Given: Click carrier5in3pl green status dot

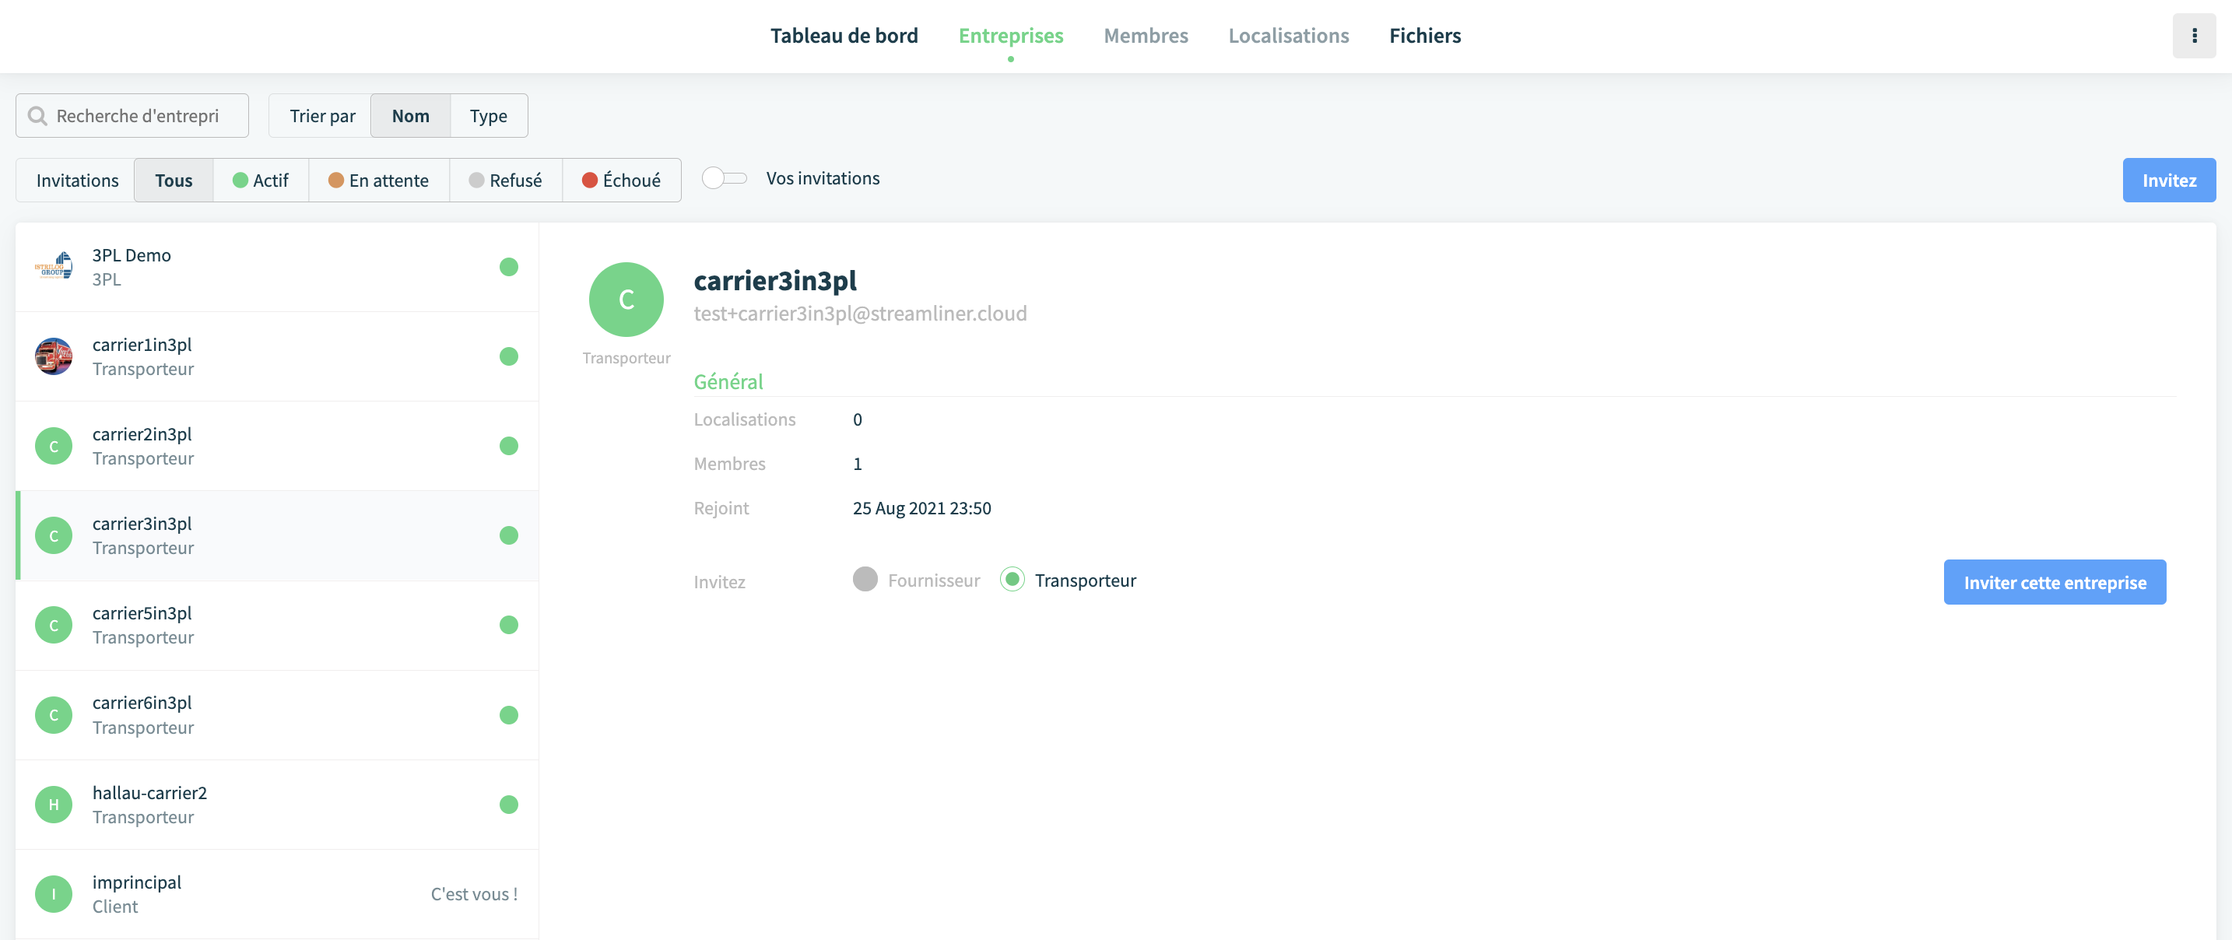Looking at the screenshot, I should (x=509, y=625).
